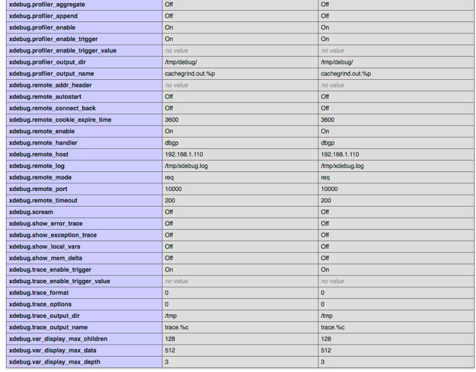Image resolution: width=476 pixels, height=372 pixels.
Task: Click the 3600 value for remote_cookie_expire_time
Action: (x=170, y=120)
